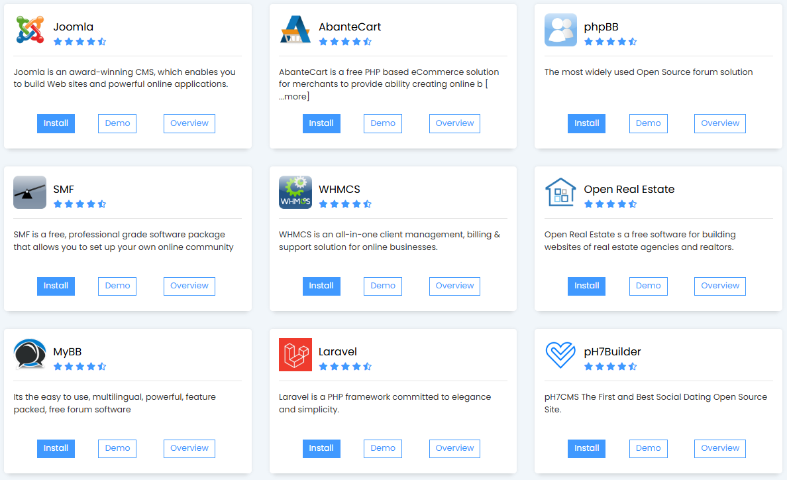
Task: Click the Laravel red logo icon
Action: [295, 355]
